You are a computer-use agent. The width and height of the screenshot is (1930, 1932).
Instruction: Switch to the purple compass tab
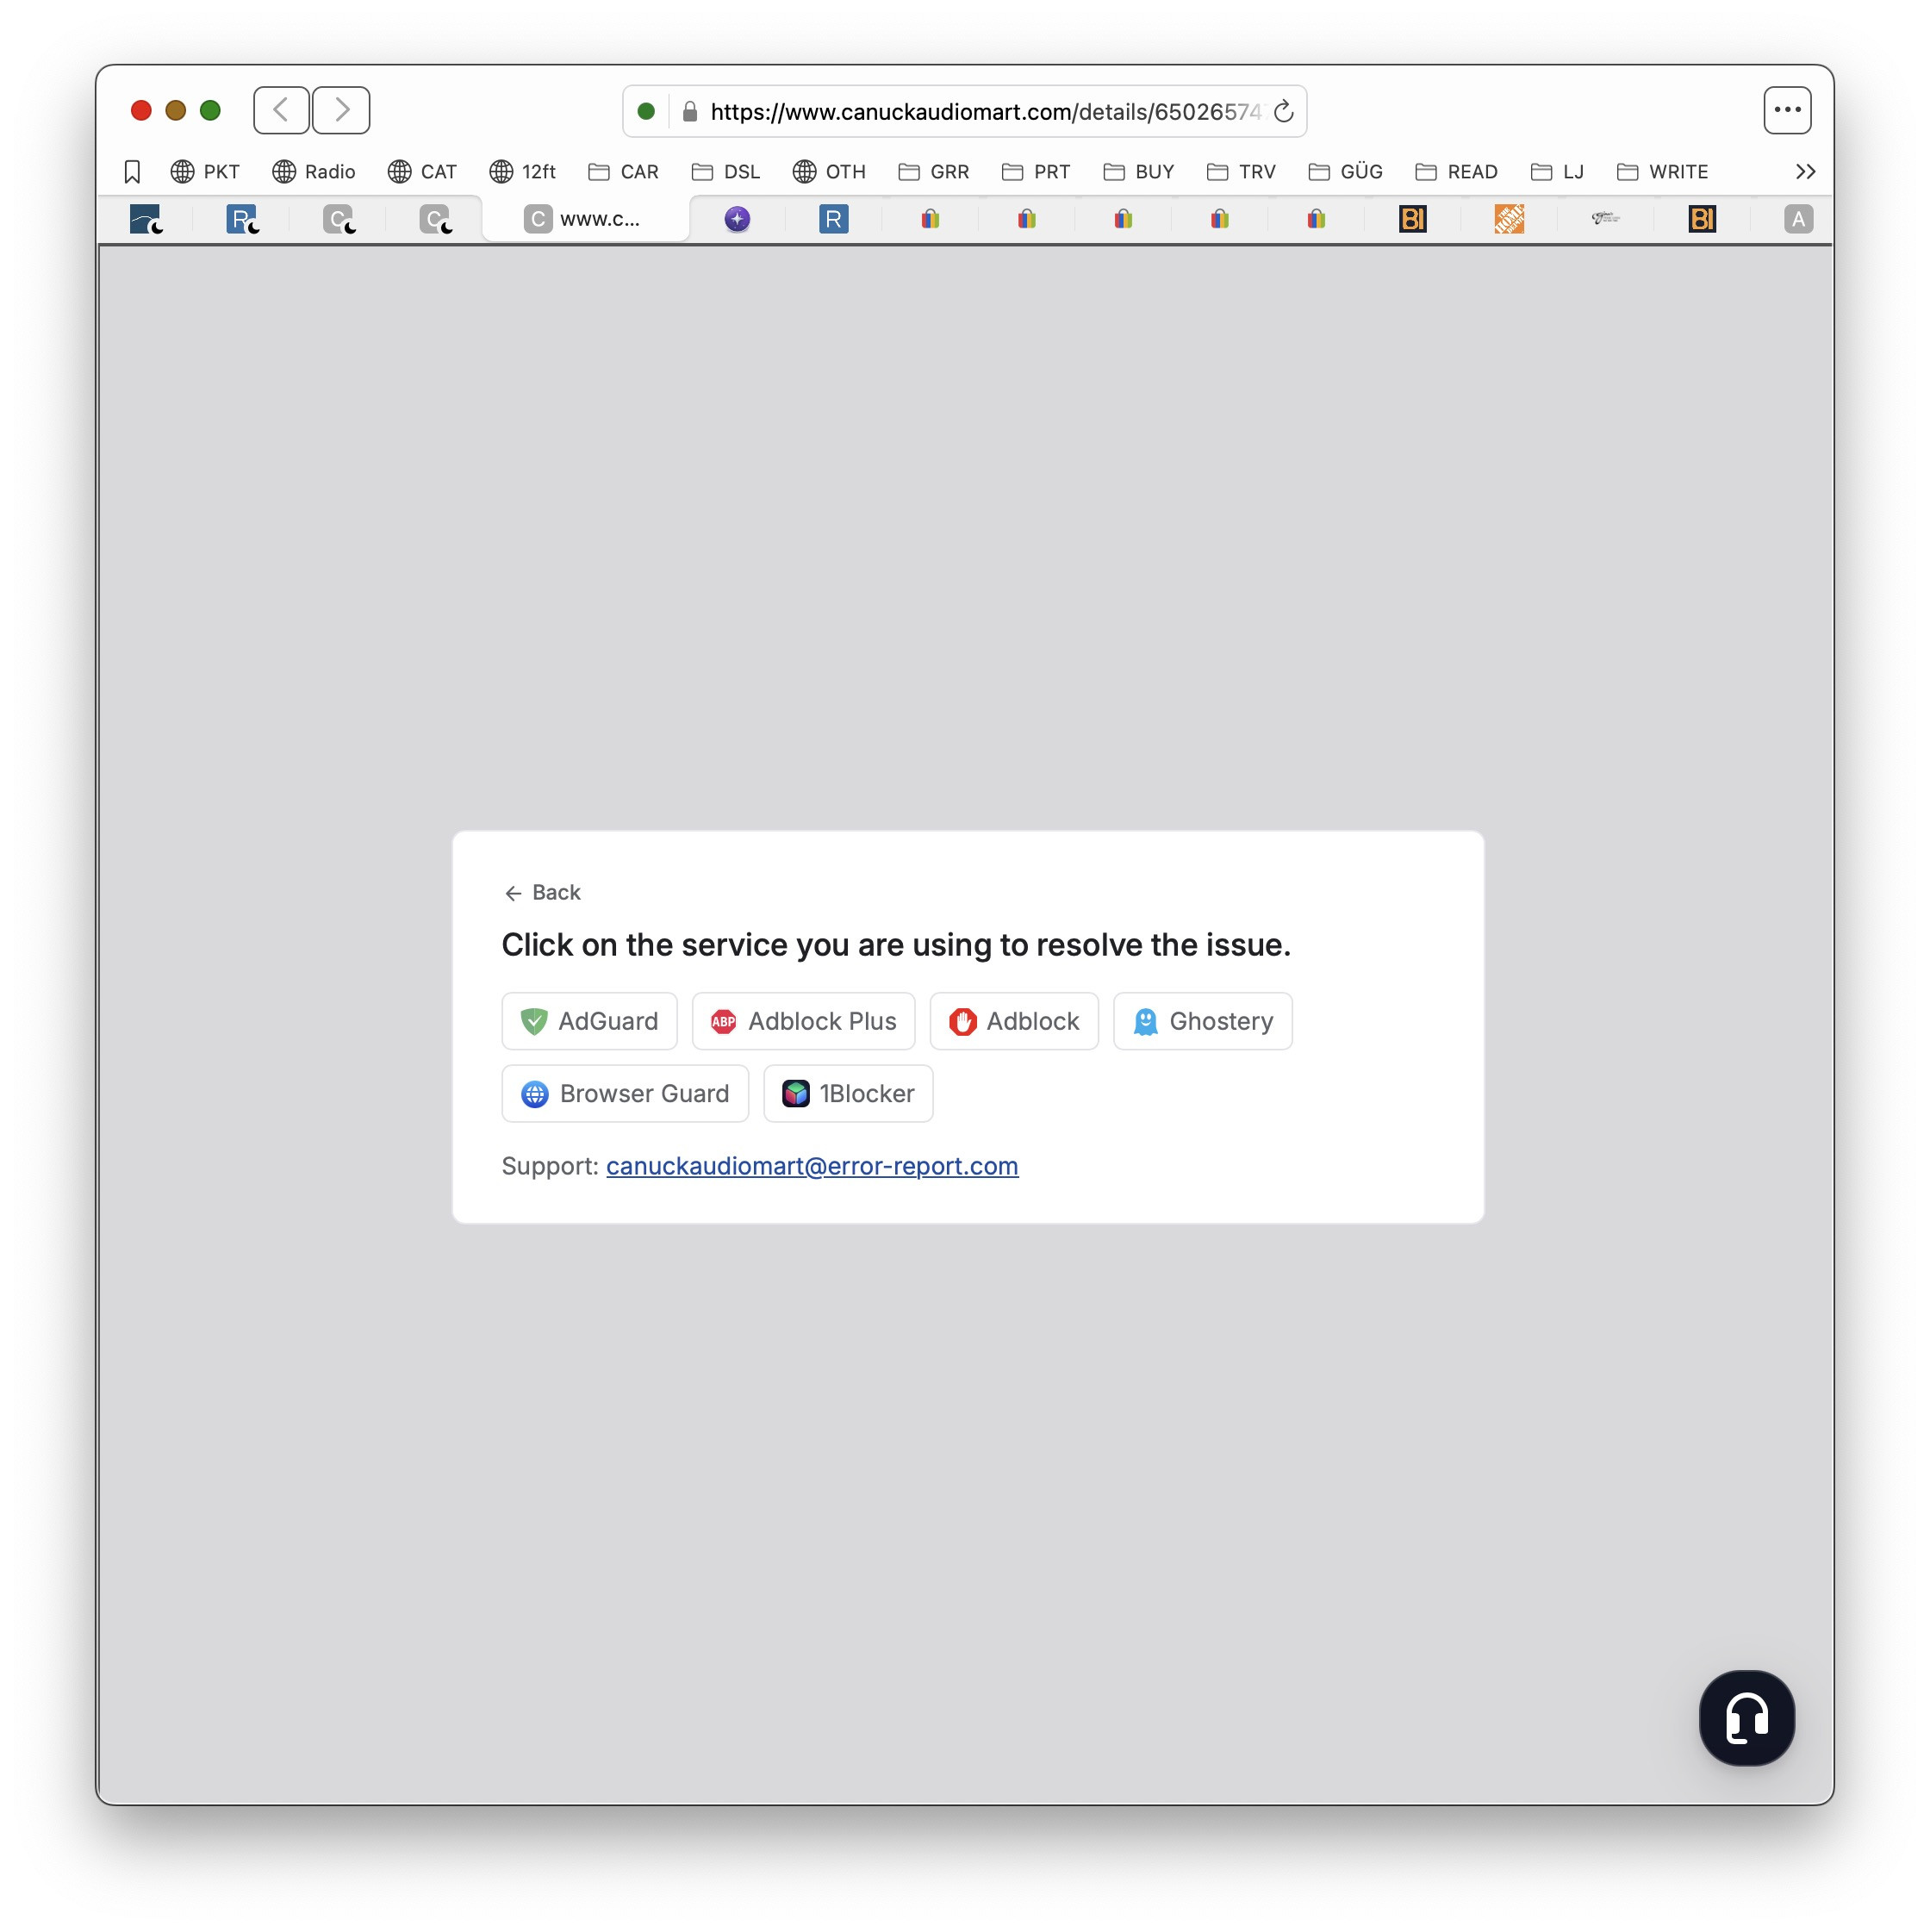click(737, 219)
